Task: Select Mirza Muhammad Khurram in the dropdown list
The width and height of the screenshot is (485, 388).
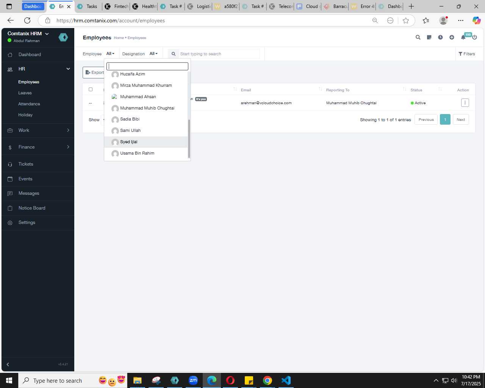Action: click(x=146, y=85)
